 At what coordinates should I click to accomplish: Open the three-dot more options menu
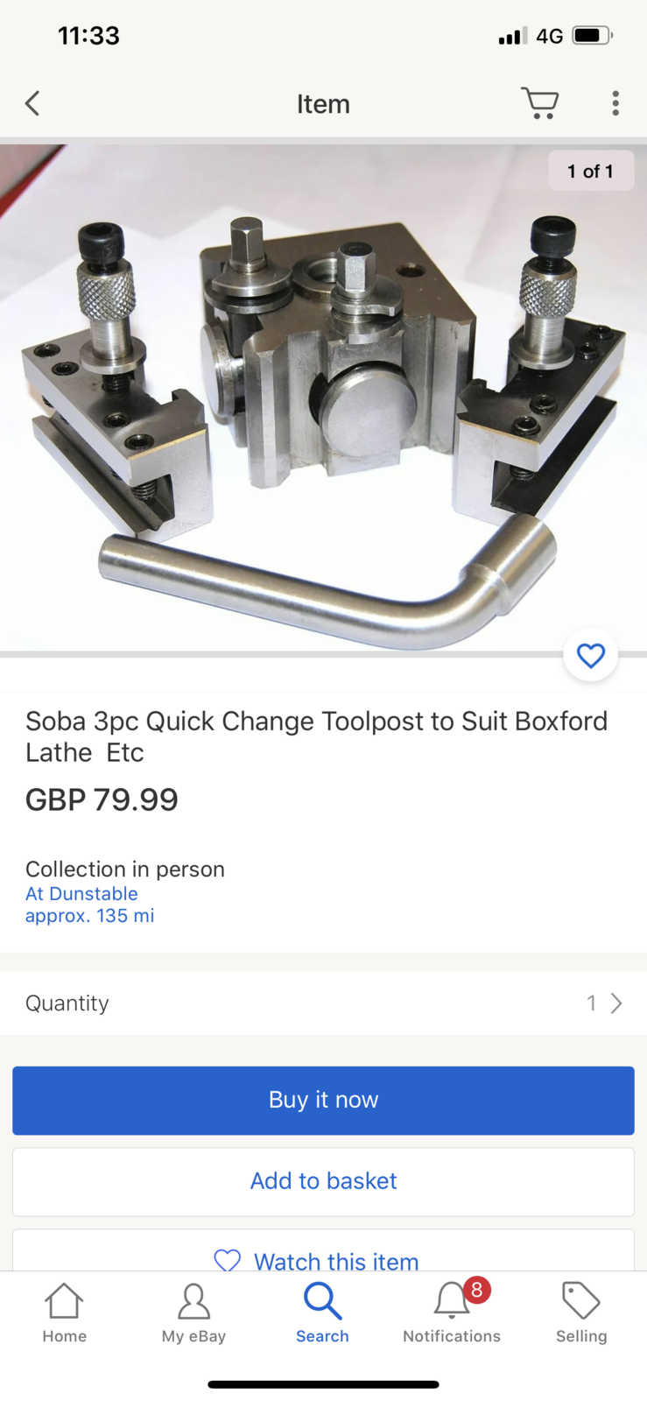[615, 103]
